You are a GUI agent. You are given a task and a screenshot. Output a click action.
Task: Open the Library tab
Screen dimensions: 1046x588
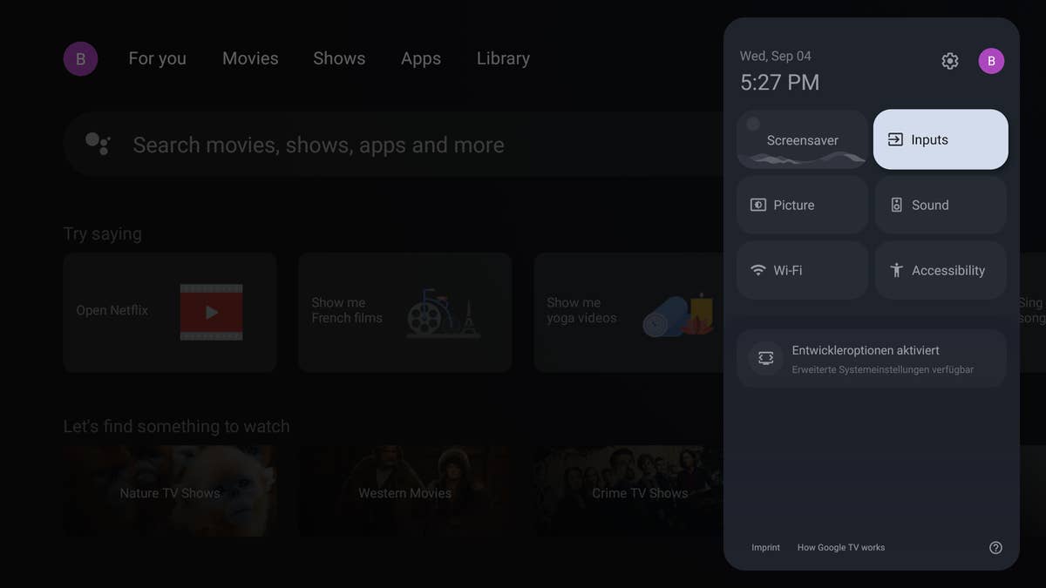tap(503, 58)
